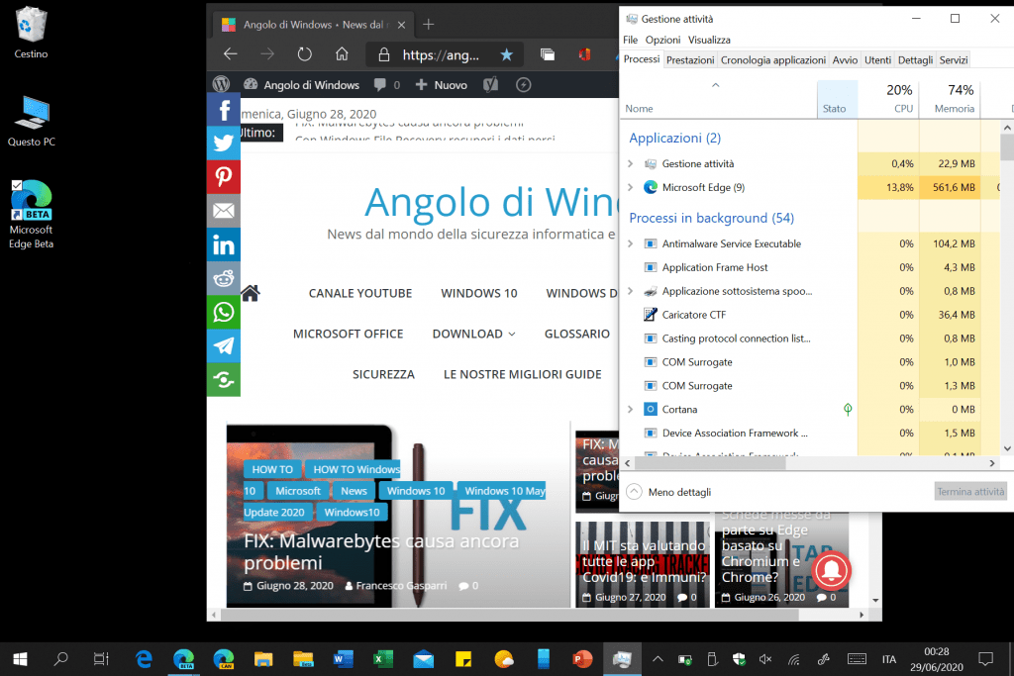Click the Facebook share icon
1014x676 pixels.
click(224, 110)
